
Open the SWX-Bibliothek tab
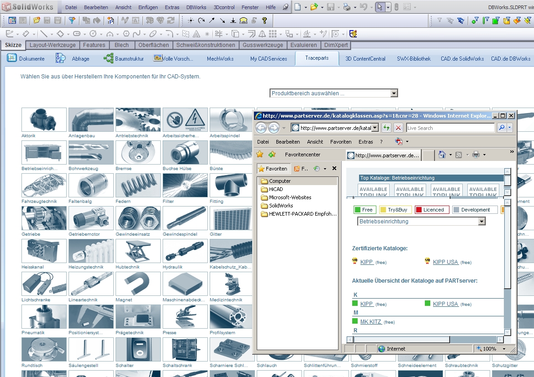414,58
